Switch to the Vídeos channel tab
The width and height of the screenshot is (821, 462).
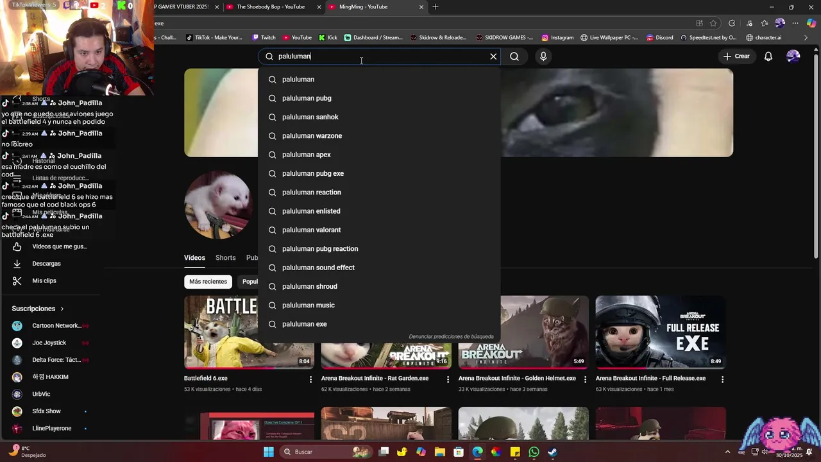pyautogui.click(x=194, y=258)
